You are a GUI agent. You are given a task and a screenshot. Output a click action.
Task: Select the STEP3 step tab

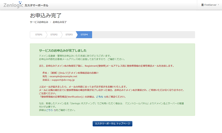coord(69,35)
